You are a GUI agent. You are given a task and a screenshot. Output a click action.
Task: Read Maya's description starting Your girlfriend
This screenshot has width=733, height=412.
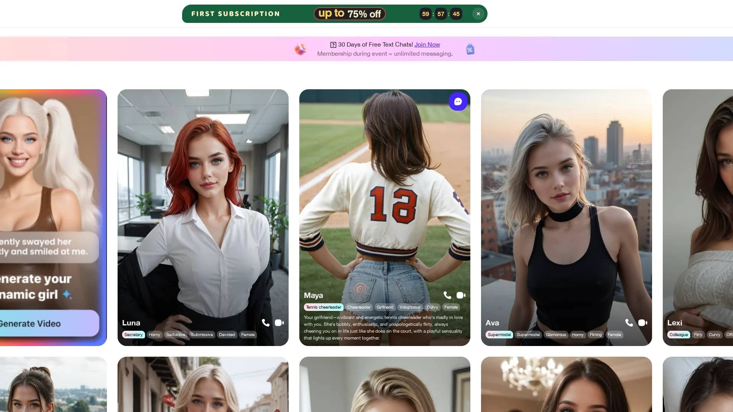(x=383, y=328)
